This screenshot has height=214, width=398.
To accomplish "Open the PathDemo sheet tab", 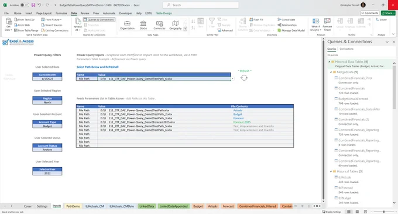I will (x=73, y=206).
